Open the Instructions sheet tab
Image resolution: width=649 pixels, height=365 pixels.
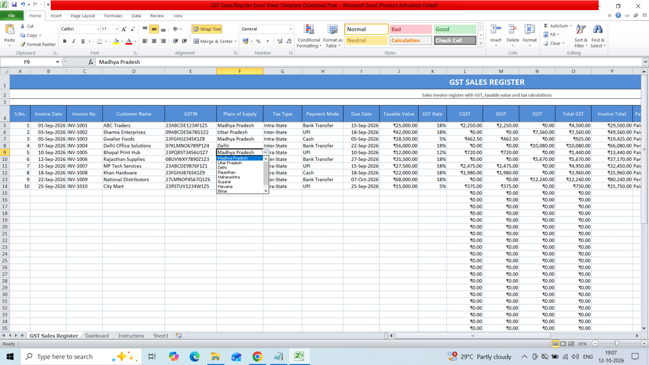tap(131, 336)
